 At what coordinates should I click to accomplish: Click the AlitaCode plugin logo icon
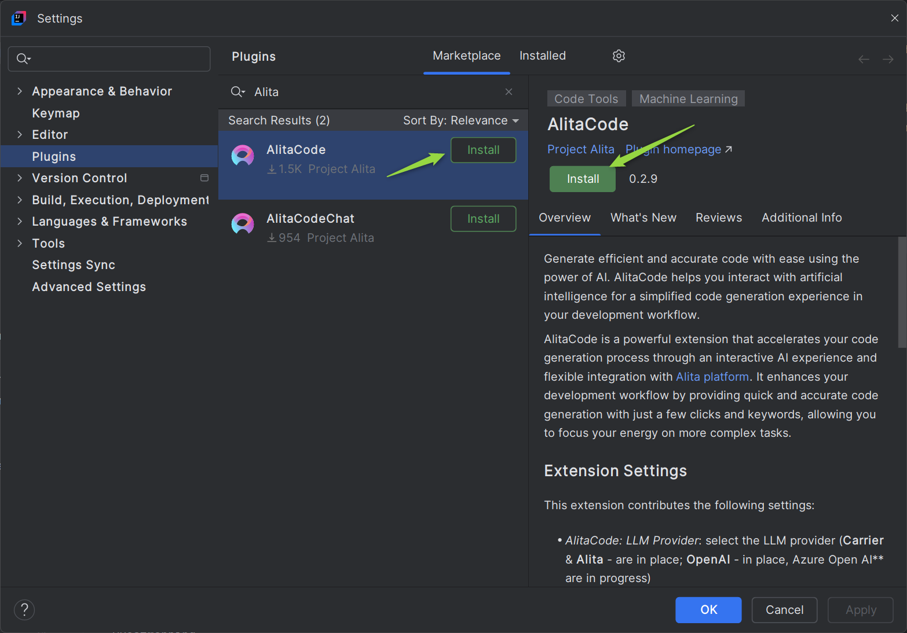pos(243,155)
